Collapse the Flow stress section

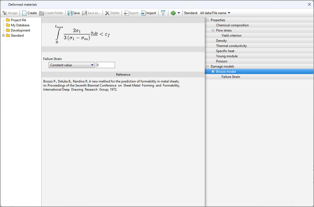tap(213, 30)
